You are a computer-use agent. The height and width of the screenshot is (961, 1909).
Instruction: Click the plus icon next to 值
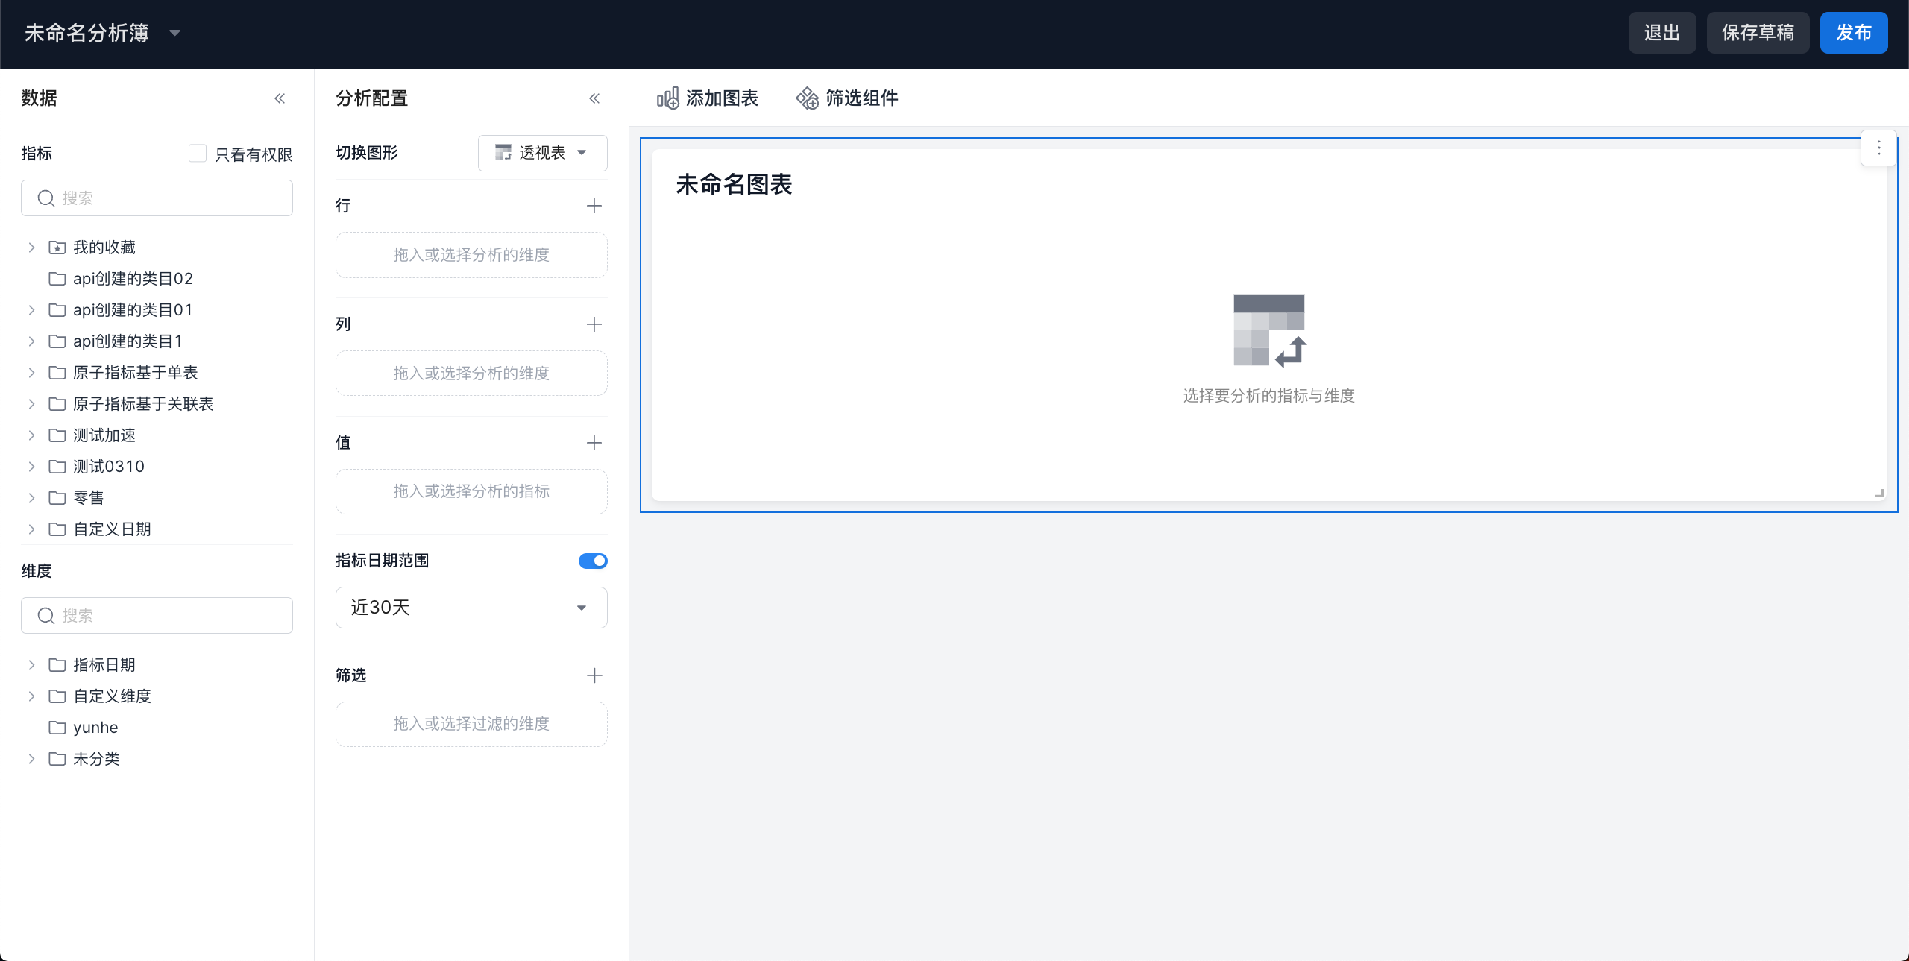[594, 443]
